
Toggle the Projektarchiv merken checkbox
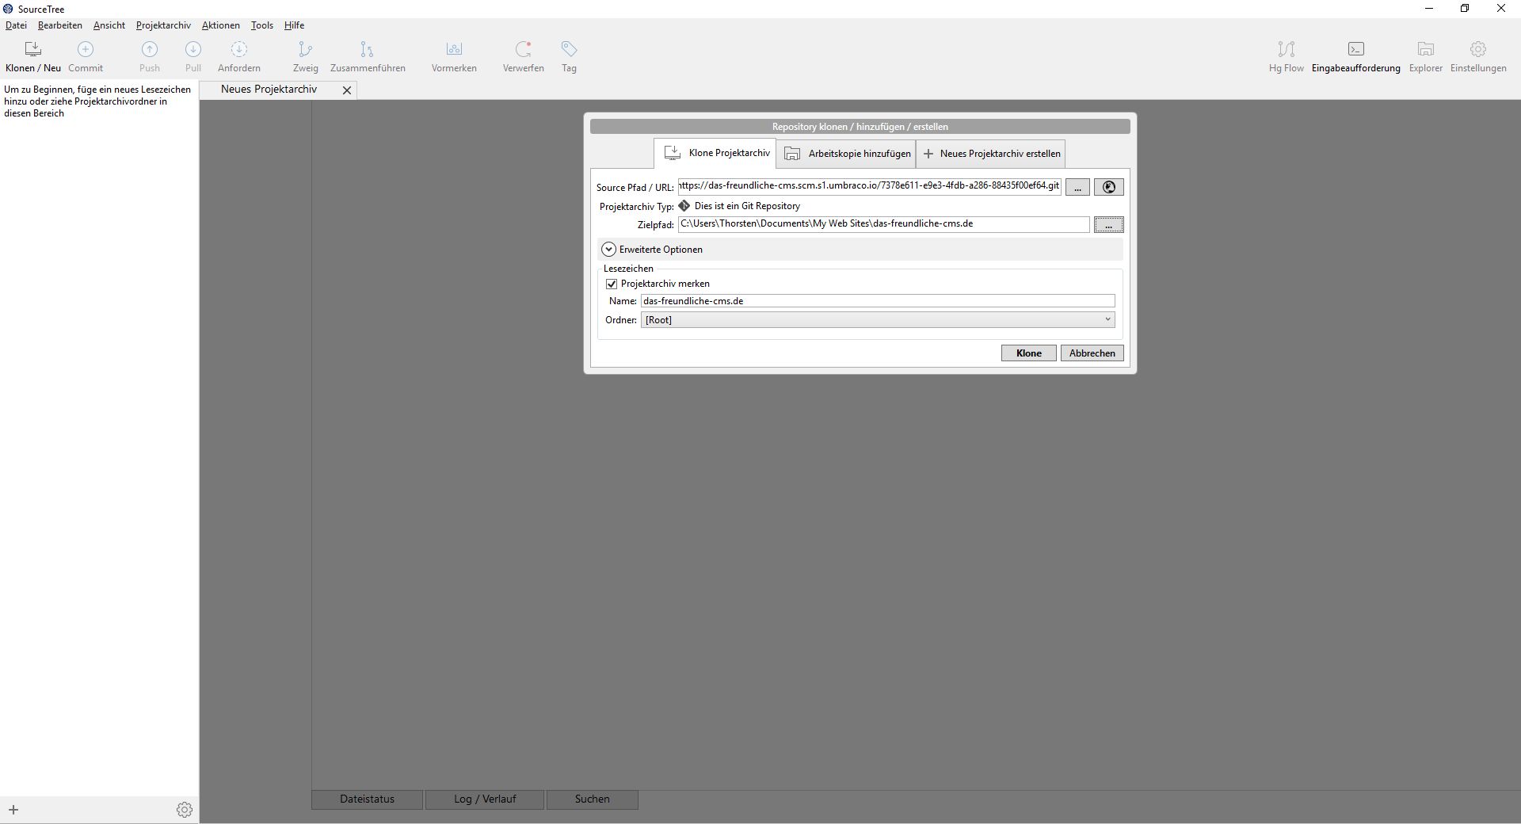pyautogui.click(x=612, y=284)
